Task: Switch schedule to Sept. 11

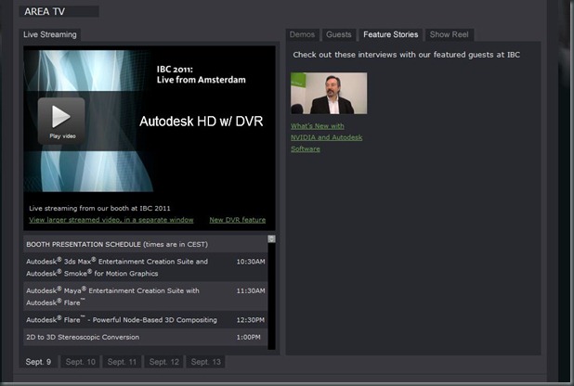Action: point(122,362)
